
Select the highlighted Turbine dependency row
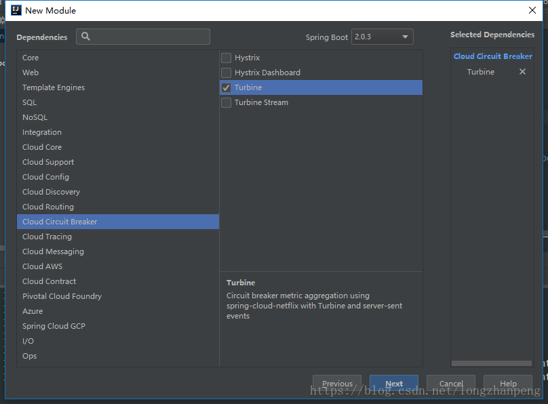tap(321, 87)
